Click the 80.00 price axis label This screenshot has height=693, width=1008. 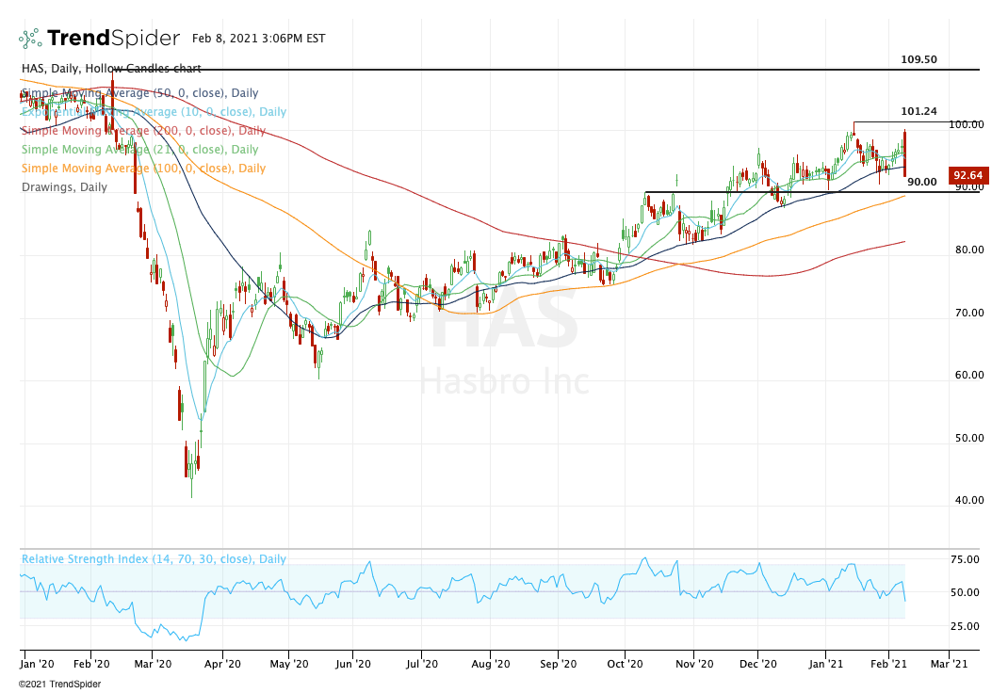pos(969,250)
